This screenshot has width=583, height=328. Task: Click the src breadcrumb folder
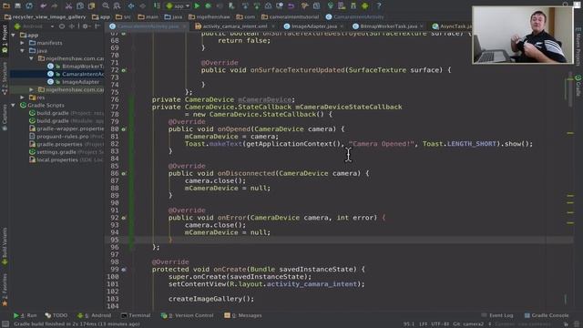pos(123,16)
